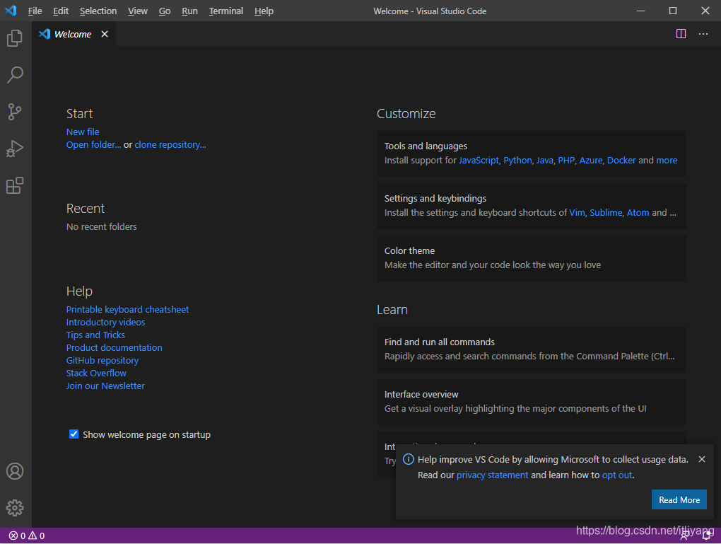
Task: Open the Interface overview card
Action: coord(532,403)
